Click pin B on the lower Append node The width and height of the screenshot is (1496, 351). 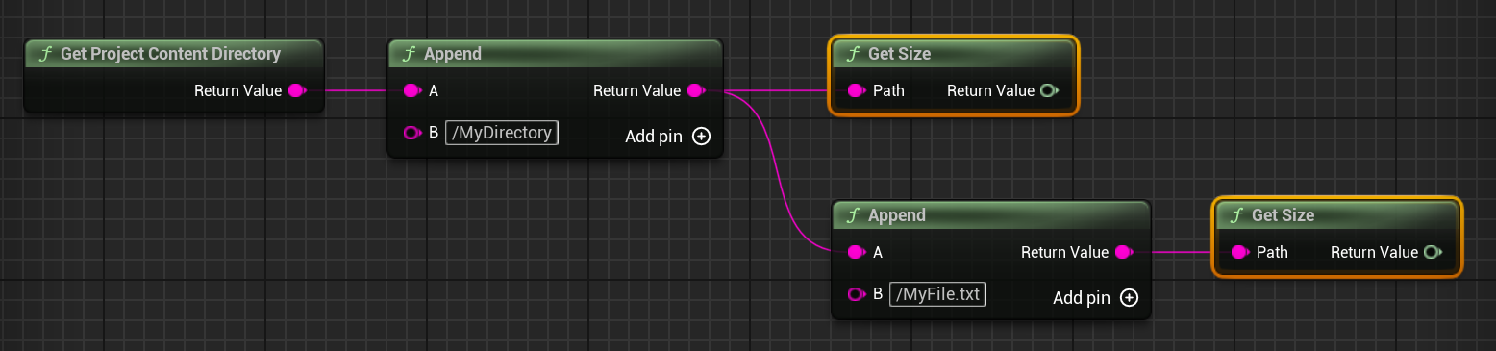click(857, 294)
